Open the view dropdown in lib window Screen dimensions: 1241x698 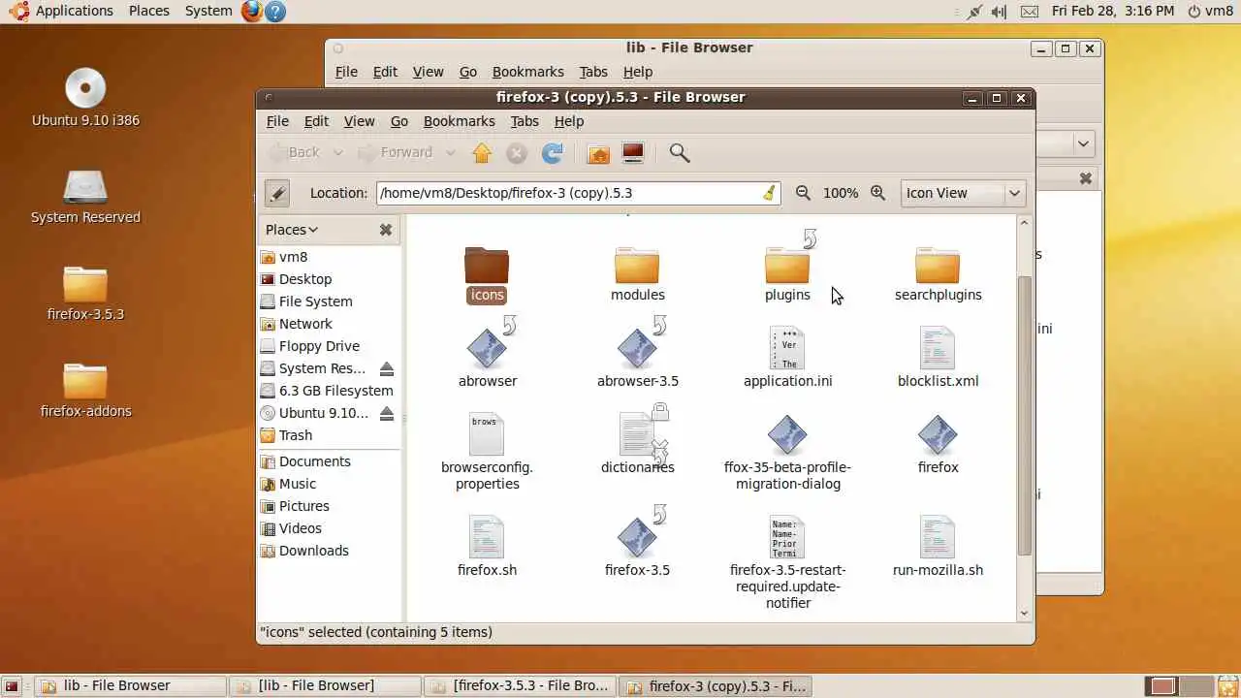[1083, 143]
